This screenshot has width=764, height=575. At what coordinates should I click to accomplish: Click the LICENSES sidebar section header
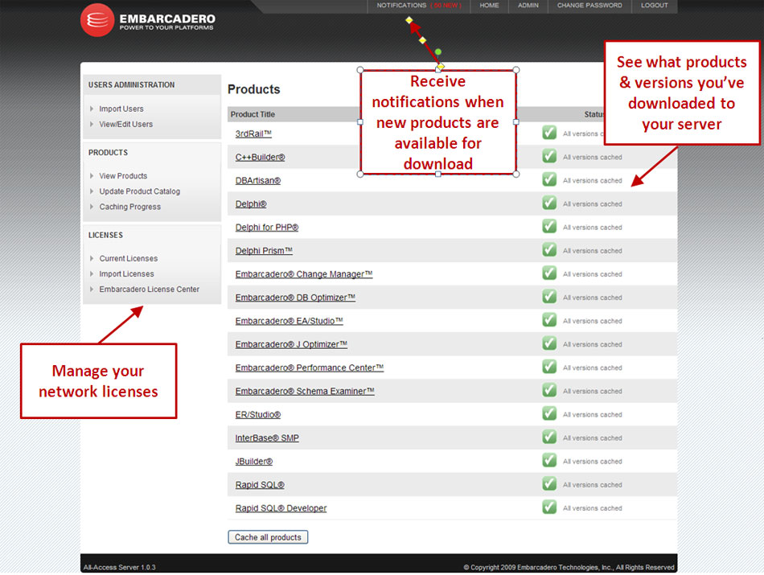click(105, 235)
